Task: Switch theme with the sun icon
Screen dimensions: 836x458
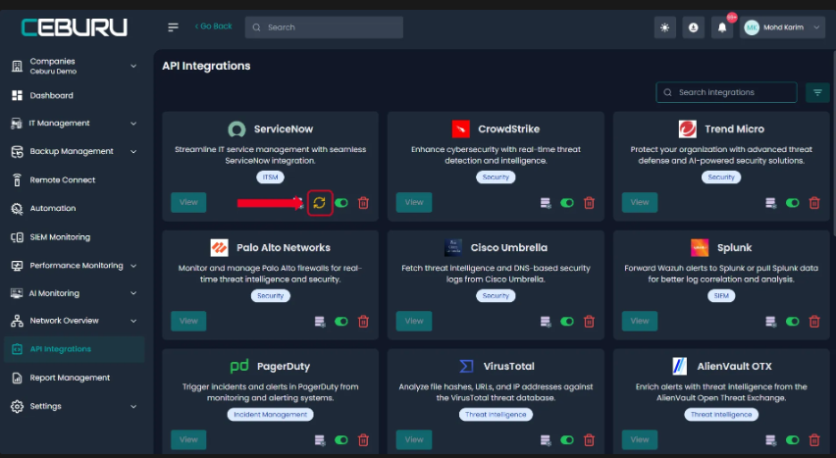Action: (x=665, y=27)
